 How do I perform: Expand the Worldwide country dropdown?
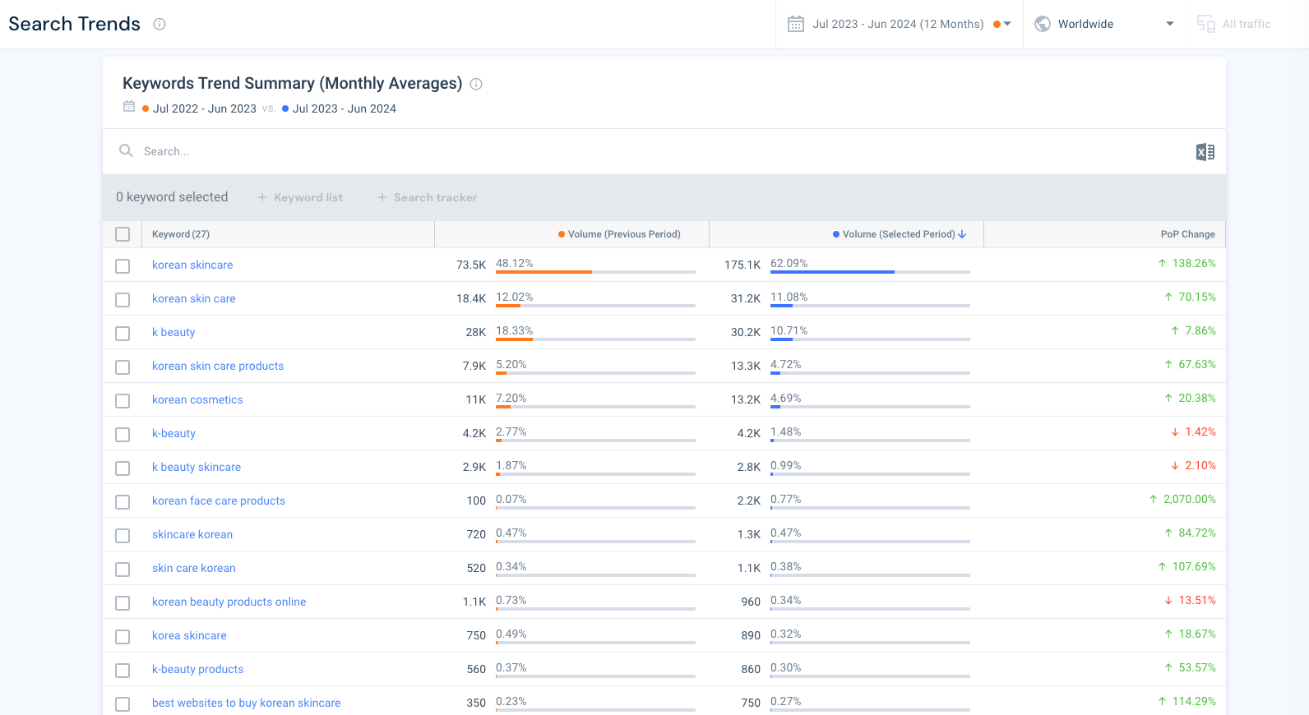[1104, 24]
